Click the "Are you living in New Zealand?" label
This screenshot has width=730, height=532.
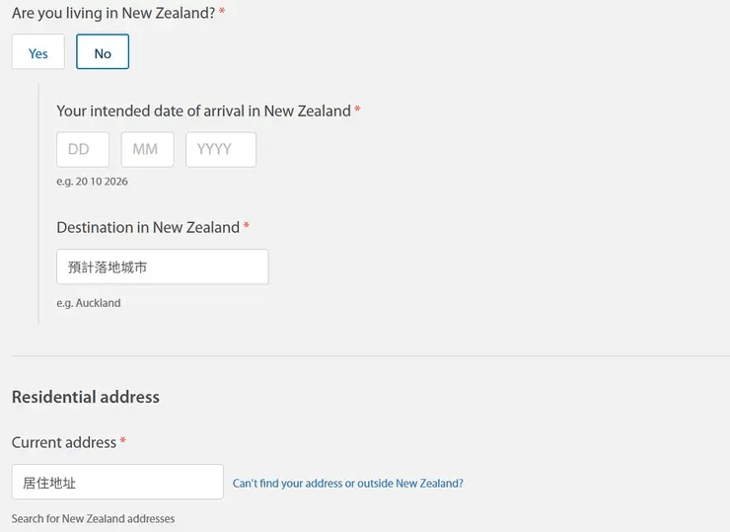point(113,13)
